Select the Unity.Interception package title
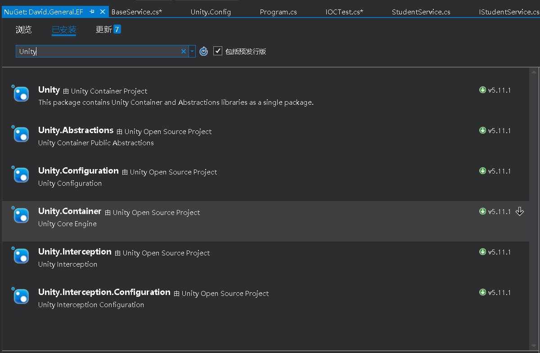 (x=75, y=252)
